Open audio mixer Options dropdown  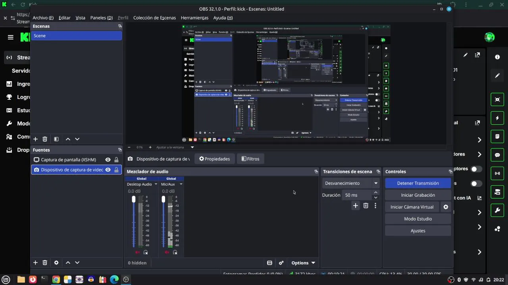[303, 263]
